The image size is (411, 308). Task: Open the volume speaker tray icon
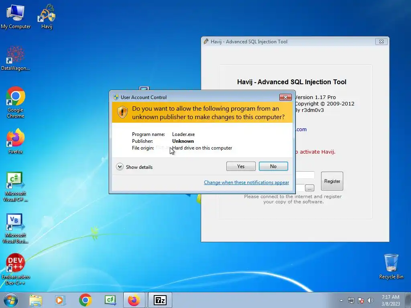coord(370,300)
